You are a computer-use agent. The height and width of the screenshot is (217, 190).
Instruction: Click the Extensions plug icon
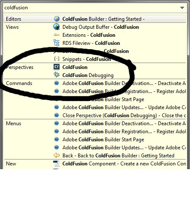(57, 35)
